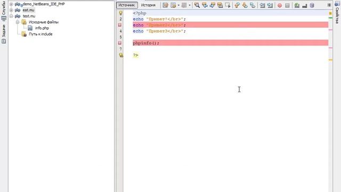Select info.php file in project tree
This screenshot has height=192, width=341.
[x=42, y=28]
